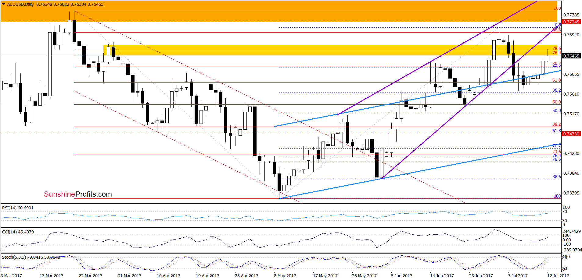Click the 0.73840 price axis value
This screenshot has width=582, height=280.
pos(571,173)
